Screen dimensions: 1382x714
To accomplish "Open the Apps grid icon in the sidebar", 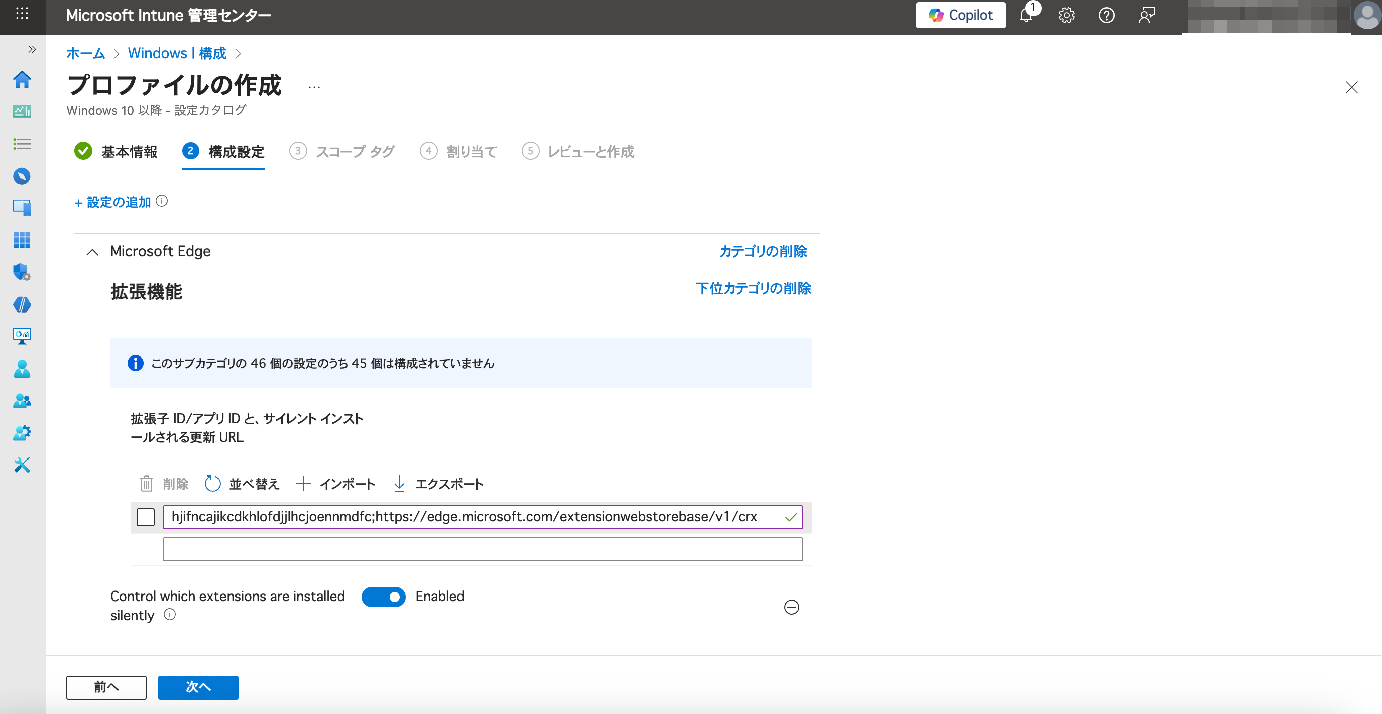I will click(22, 240).
